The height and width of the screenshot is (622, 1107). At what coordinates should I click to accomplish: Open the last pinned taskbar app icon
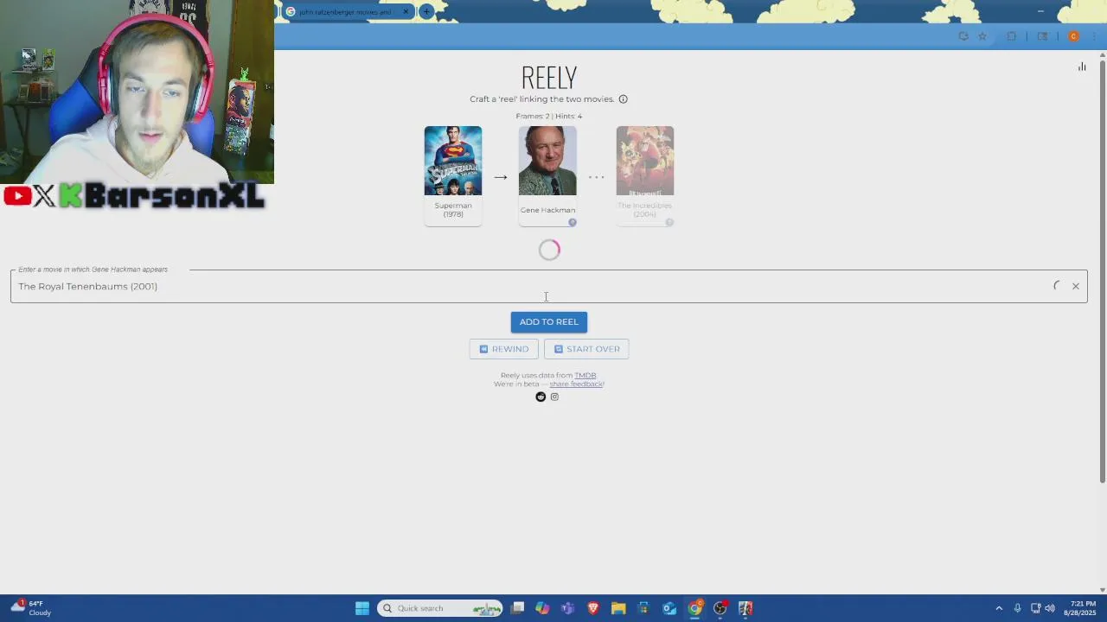click(745, 608)
